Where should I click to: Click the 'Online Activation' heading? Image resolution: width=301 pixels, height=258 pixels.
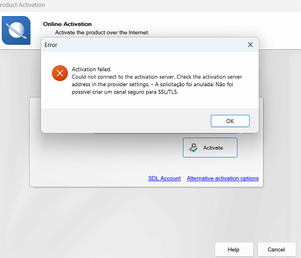[x=67, y=24]
